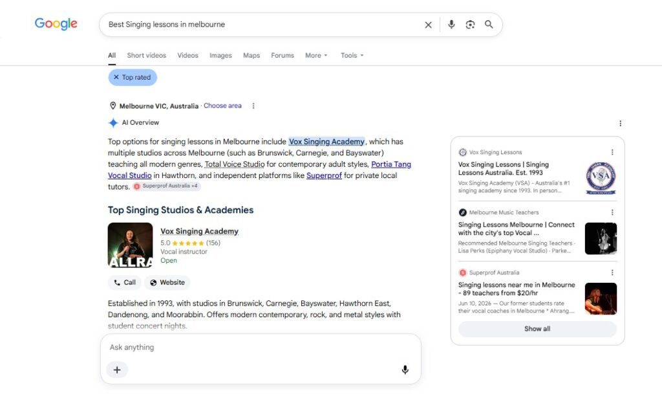Start voice search in the top search bar

click(x=451, y=25)
